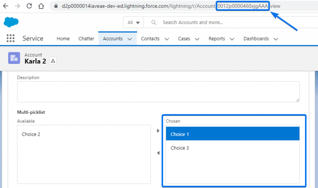Expand the Cases tab chevron menu
Viewport: 318px width, 188px height.
point(197,39)
